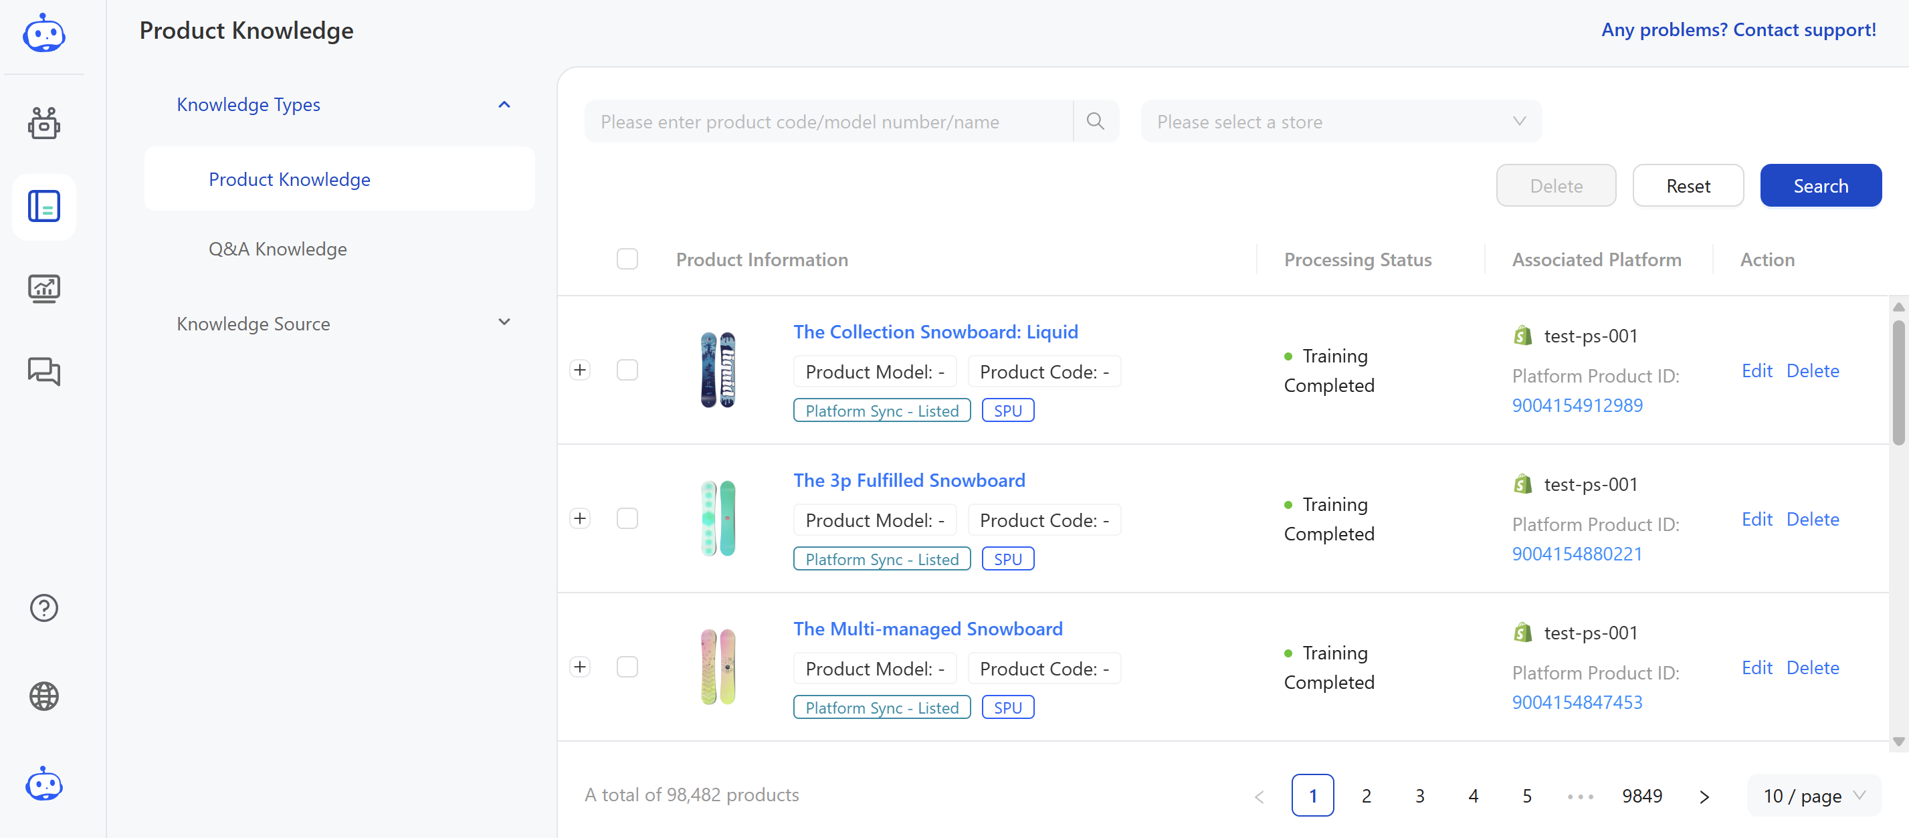Click the bot avatar icon at sidebar bottom
This screenshot has width=1909, height=838.
[43, 784]
